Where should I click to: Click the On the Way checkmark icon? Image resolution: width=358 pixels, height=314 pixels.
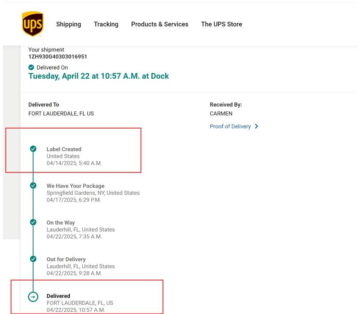pos(33,222)
